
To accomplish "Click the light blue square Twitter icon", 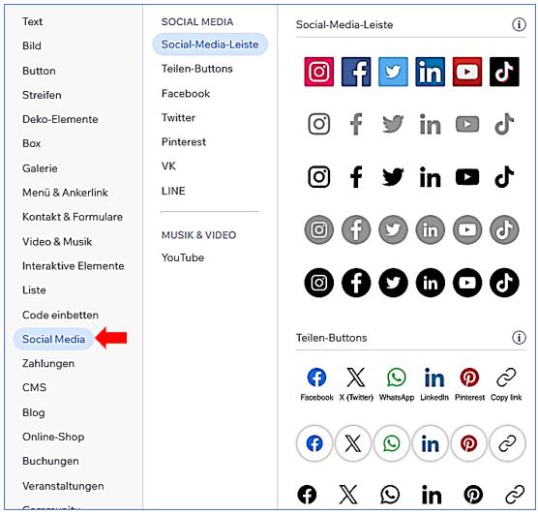I will point(393,72).
